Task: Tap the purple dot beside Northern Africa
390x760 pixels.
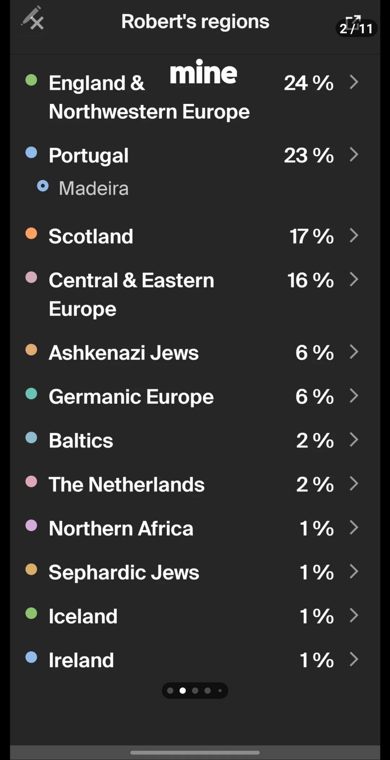Action: (x=31, y=525)
